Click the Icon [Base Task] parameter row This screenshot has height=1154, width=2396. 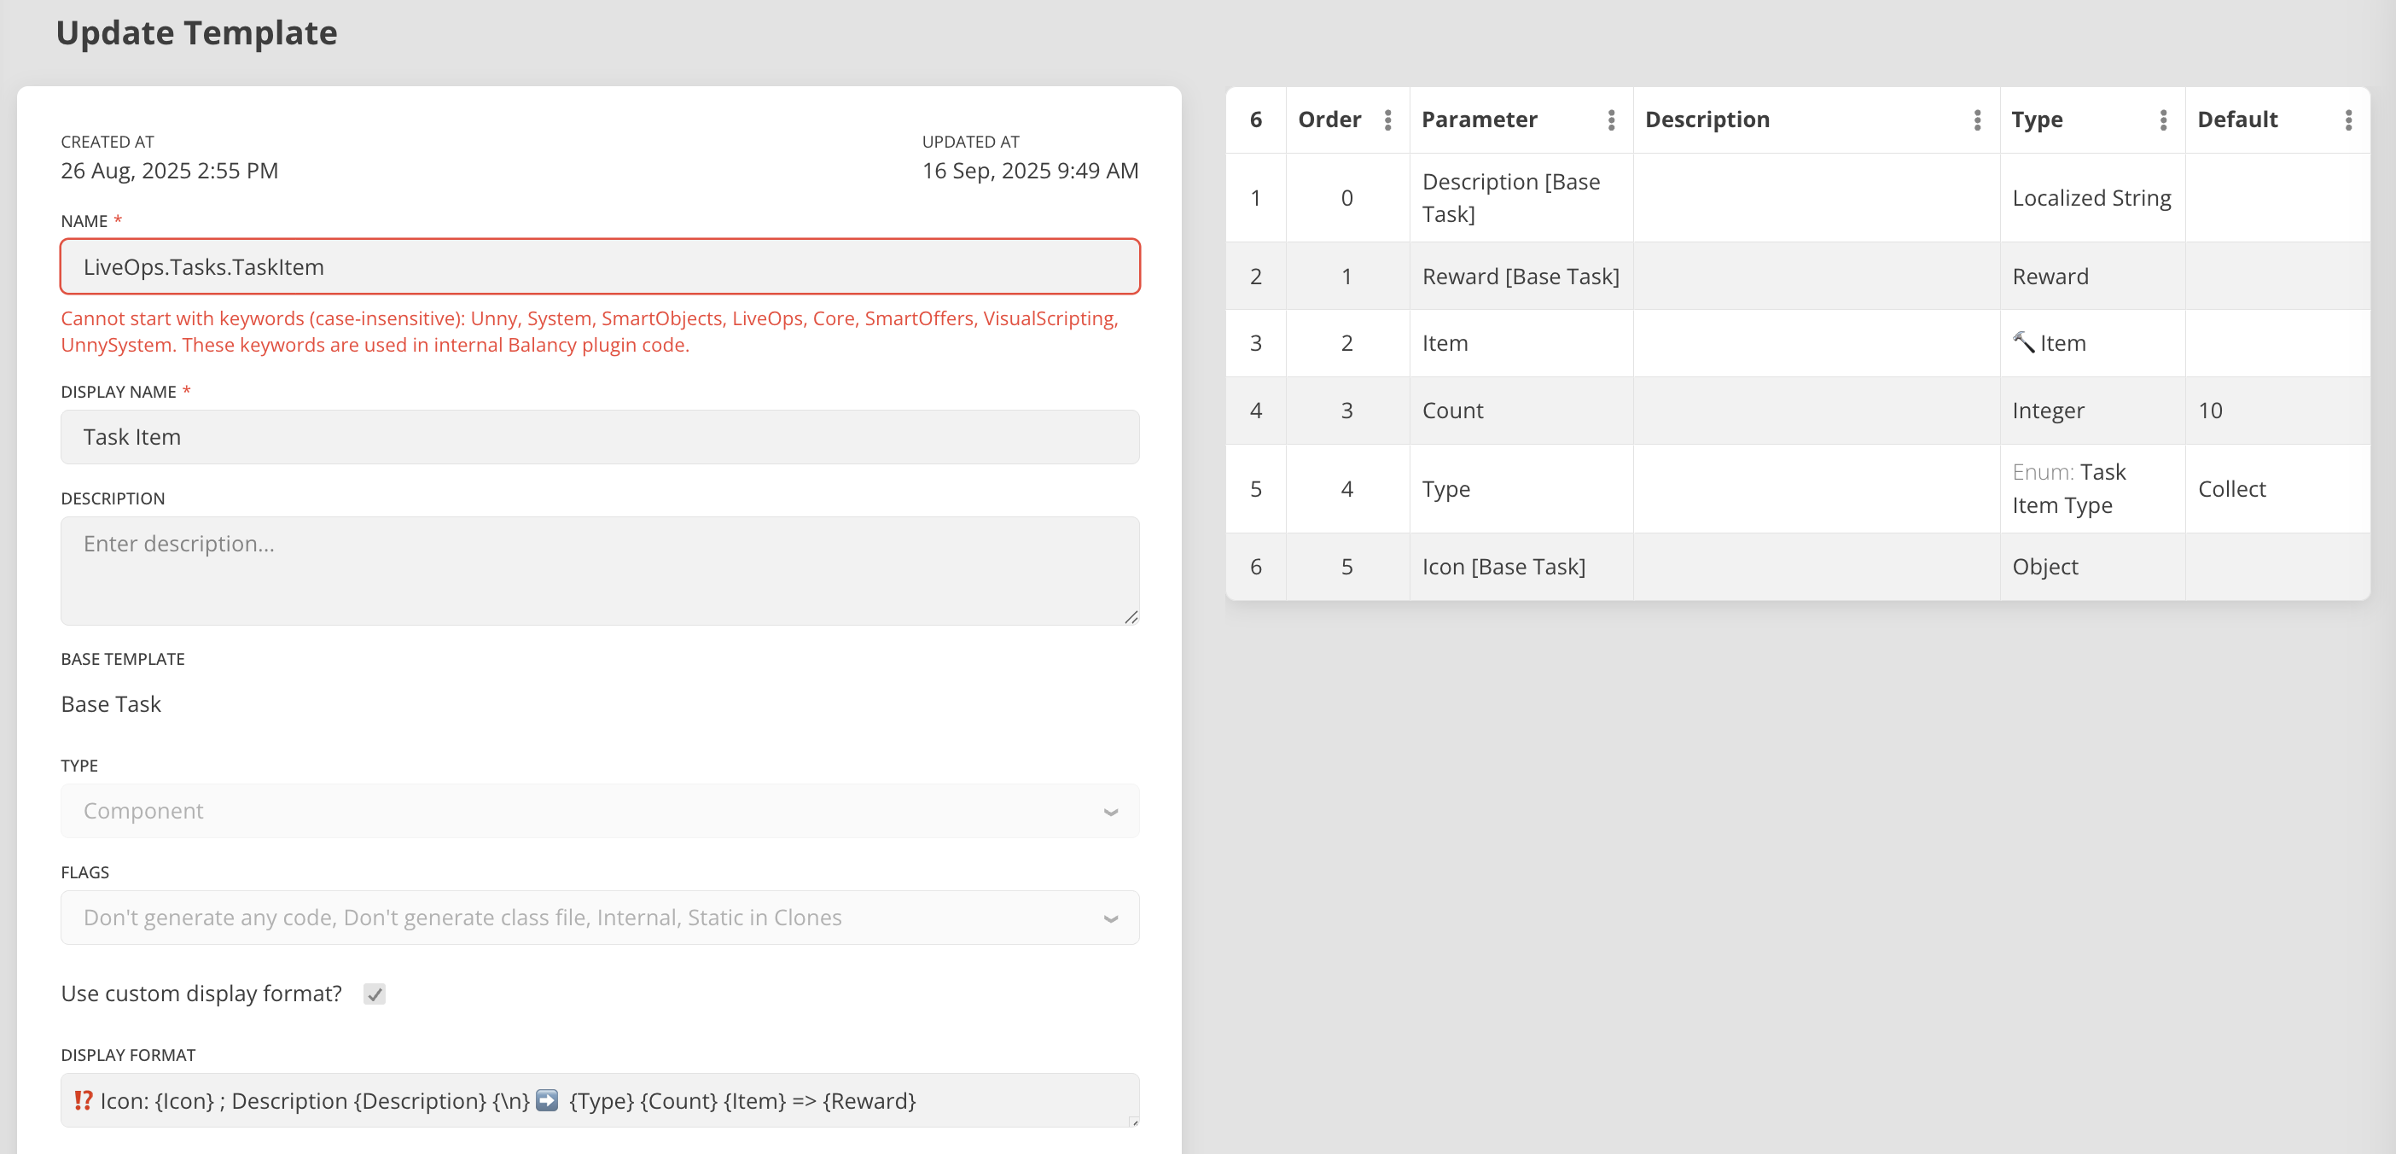1503,567
